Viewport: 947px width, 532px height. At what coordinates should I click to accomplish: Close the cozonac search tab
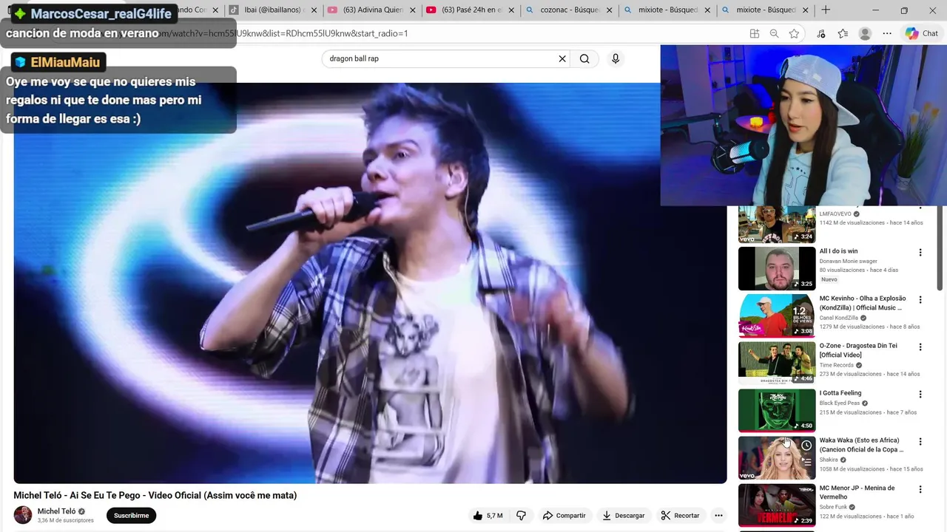(608, 10)
